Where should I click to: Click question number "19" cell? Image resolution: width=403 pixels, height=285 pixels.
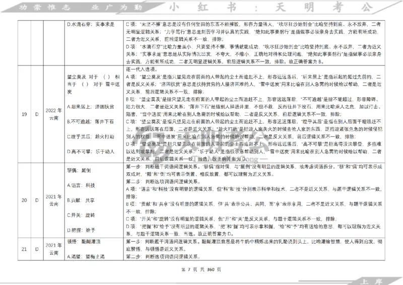(24, 114)
